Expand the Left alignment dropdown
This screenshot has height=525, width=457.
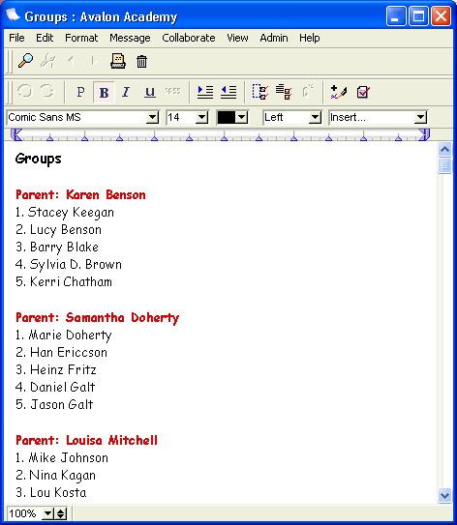292,117
